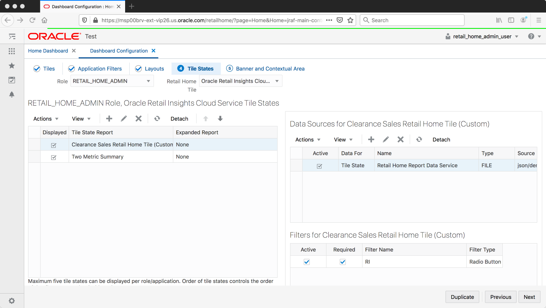Screen dimensions: 546x308
Task: Add a new data source with the plus icon
Action: [371, 139]
